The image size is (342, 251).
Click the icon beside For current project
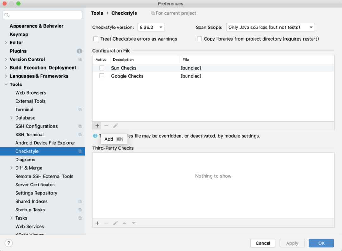click(153, 13)
